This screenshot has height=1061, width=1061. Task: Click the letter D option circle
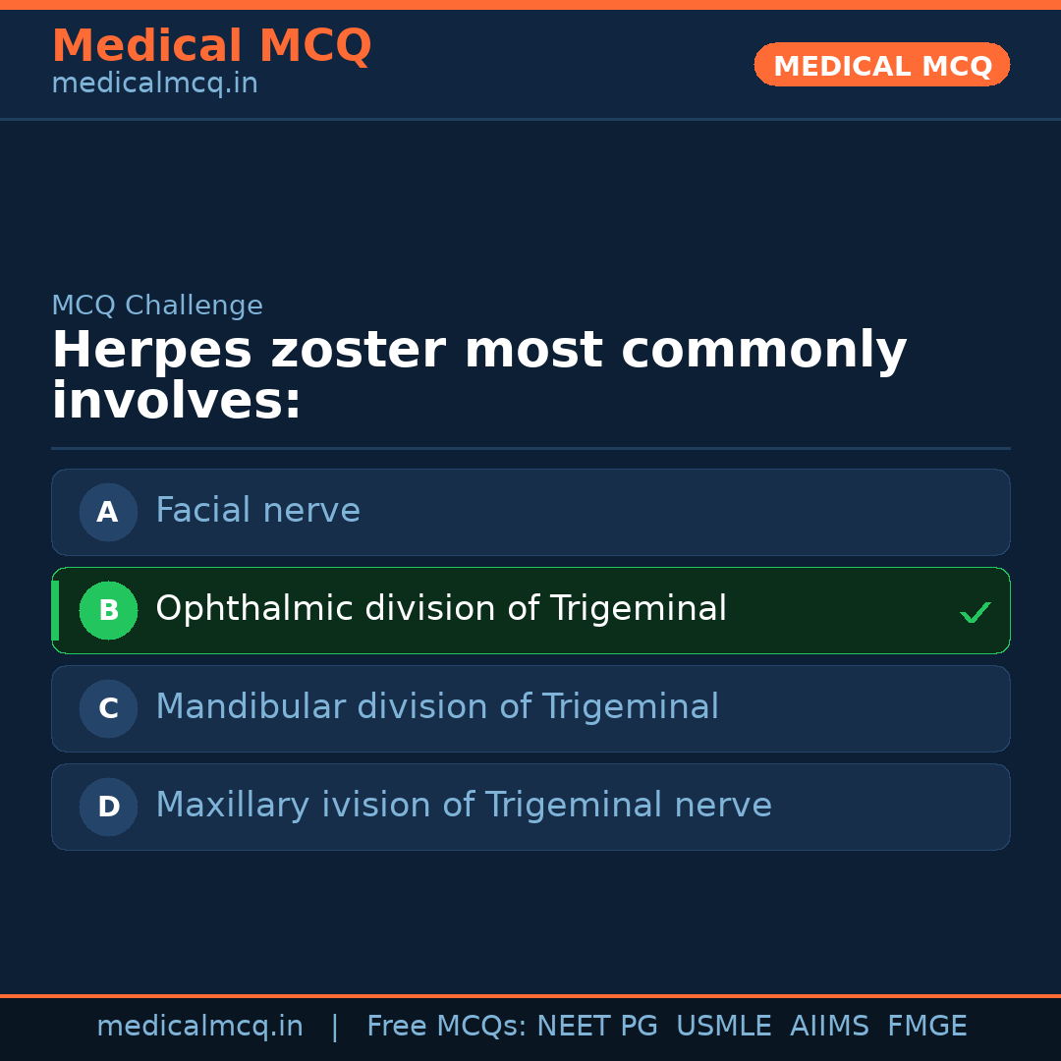pyautogui.click(x=108, y=807)
